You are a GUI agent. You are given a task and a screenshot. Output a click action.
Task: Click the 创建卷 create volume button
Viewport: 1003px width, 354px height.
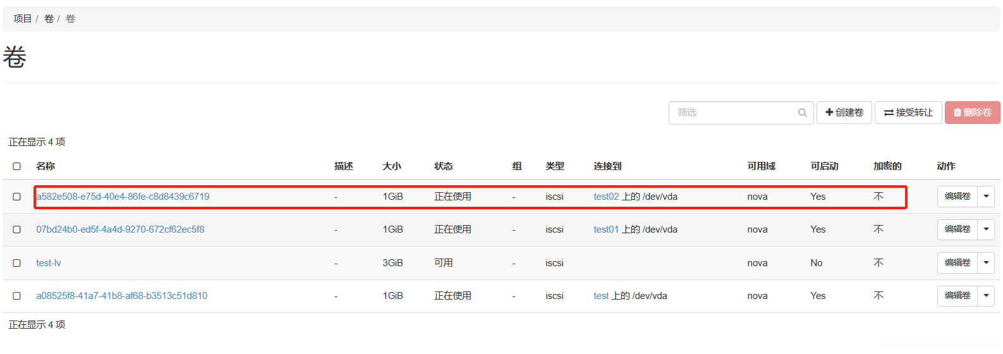(x=844, y=113)
